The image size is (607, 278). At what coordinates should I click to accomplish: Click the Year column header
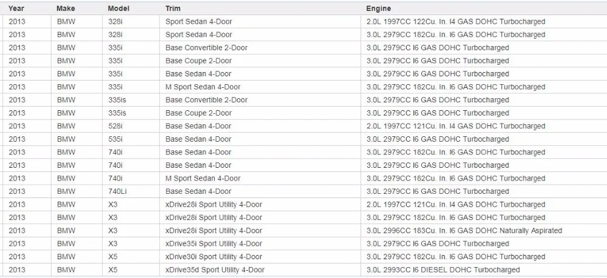click(x=16, y=8)
